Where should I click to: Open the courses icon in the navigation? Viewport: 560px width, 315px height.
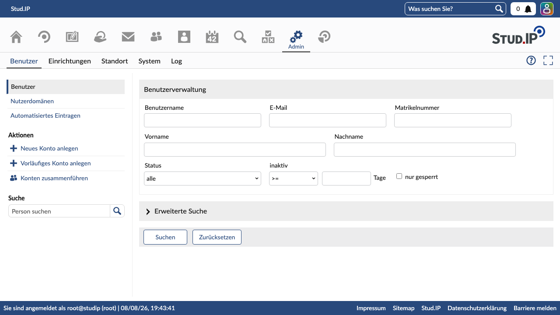coord(44,37)
